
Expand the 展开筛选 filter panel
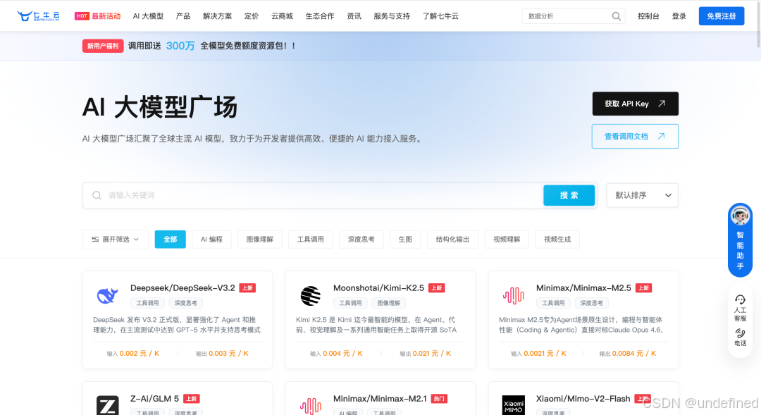(115, 240)
